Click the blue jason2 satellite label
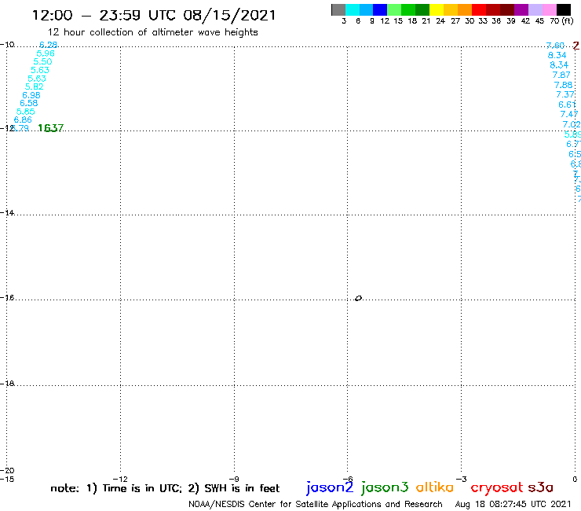 [x=330, y=487]
